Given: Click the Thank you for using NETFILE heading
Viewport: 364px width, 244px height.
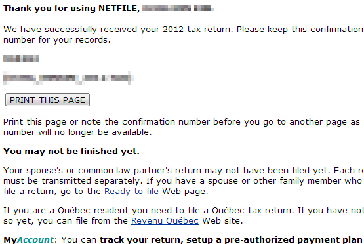Looking at the screenshot, I should tap(71, 9).
